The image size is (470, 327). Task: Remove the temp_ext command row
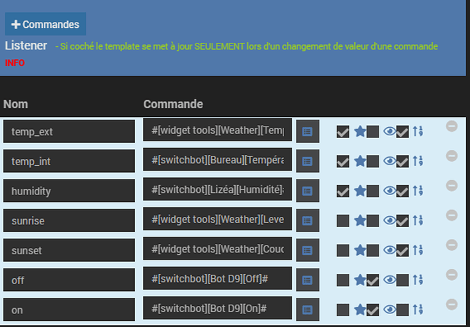click(452, 126)
